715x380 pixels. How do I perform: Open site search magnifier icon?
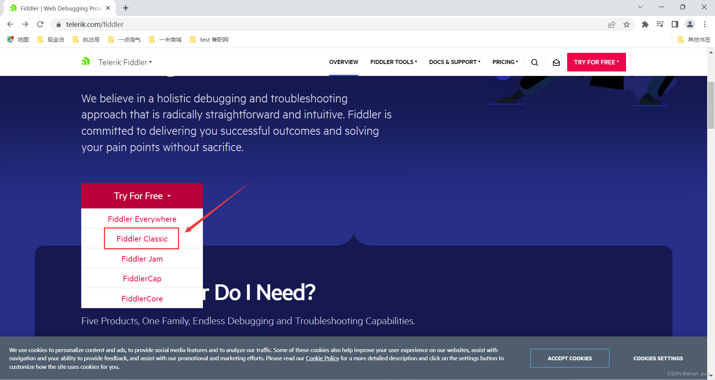pyautogui.click(x=535, y=63)
